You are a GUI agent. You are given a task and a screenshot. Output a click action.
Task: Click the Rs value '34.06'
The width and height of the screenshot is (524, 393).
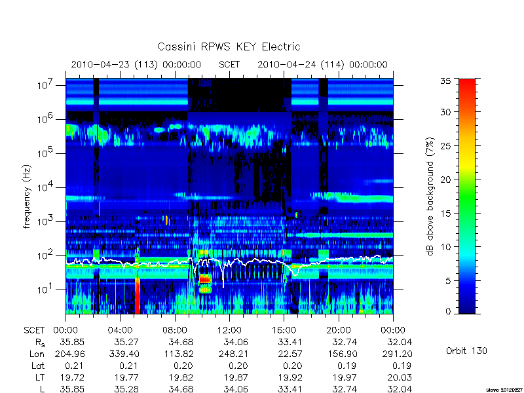[x=236, y=343]
